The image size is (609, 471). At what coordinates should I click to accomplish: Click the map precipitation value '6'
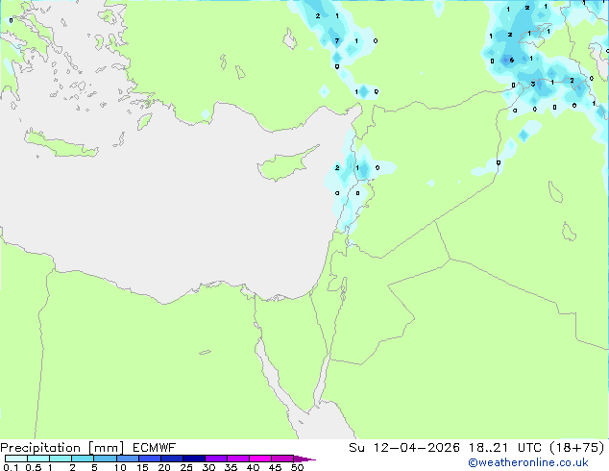(x=512, y=60)
